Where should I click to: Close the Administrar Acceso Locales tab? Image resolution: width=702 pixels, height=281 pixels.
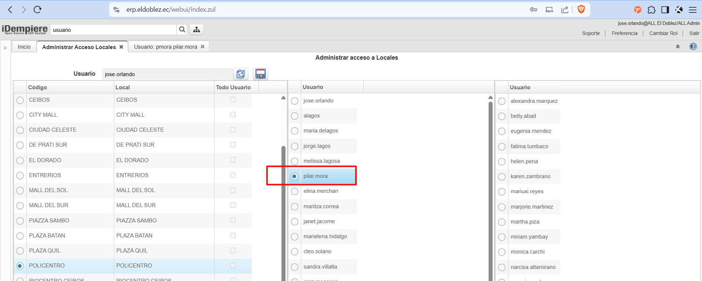pos(121,47)
